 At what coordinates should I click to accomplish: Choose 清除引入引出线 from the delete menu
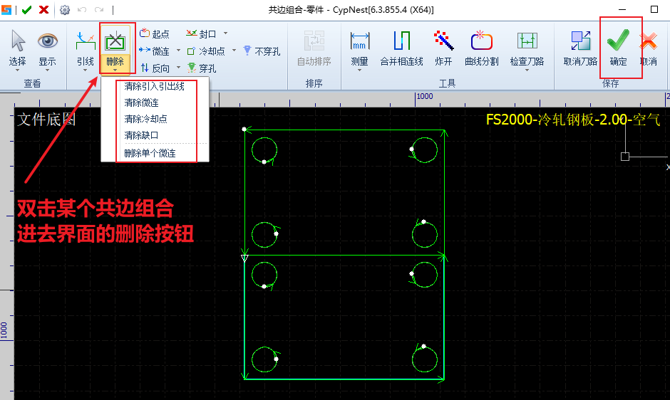(x=155, y=87)
